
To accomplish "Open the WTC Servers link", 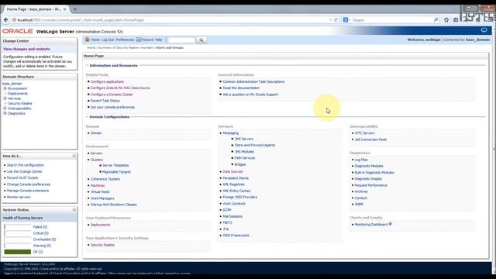I will point(364,133).
